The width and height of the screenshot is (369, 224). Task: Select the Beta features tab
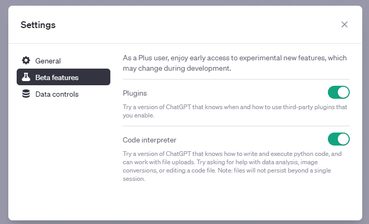[x=63, y=77]
